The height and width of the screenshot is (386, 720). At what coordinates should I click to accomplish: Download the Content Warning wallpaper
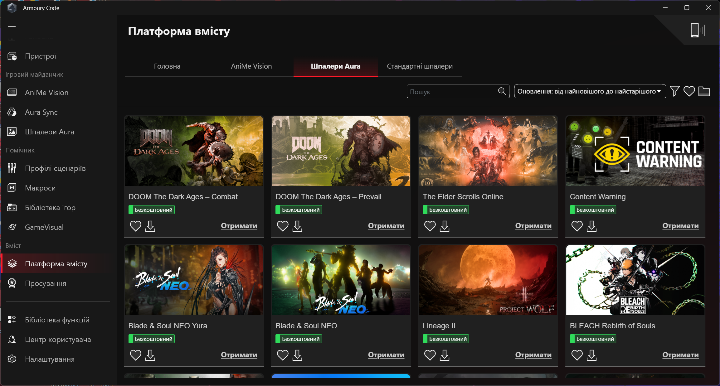pos(591,226)
